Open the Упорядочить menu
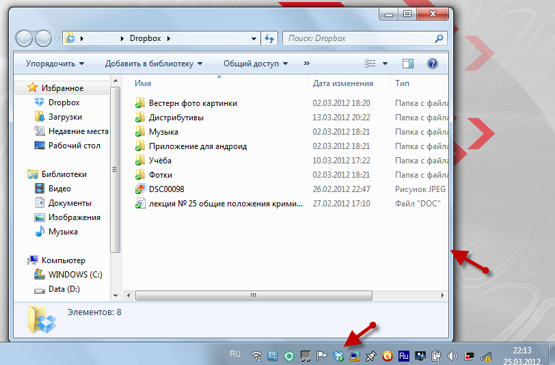 [x=55, y=64]
